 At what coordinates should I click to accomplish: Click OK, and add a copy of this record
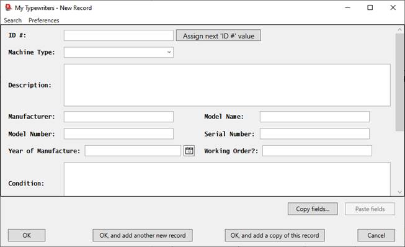click(275, 235)
